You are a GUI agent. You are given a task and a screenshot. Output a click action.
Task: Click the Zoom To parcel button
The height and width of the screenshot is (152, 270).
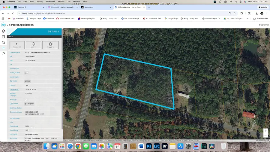pos(33,45)
